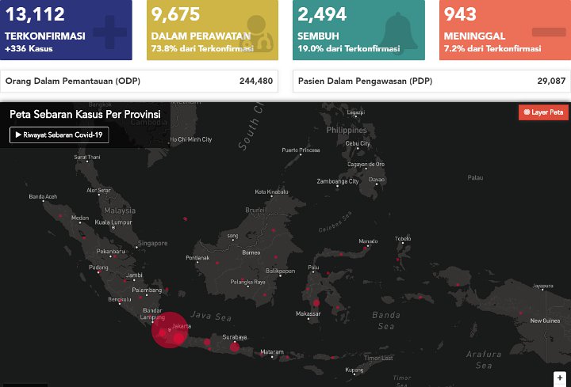This screenshot has width=571, height=387.
Task: Click the doctor stethoscope icon on Dalam Perawatan
Action: [x=258, y=34]
